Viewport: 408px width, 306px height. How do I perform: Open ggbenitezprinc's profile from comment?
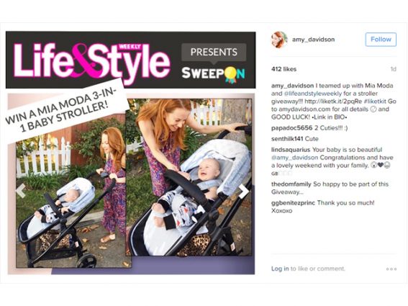(x=293, y=202)
